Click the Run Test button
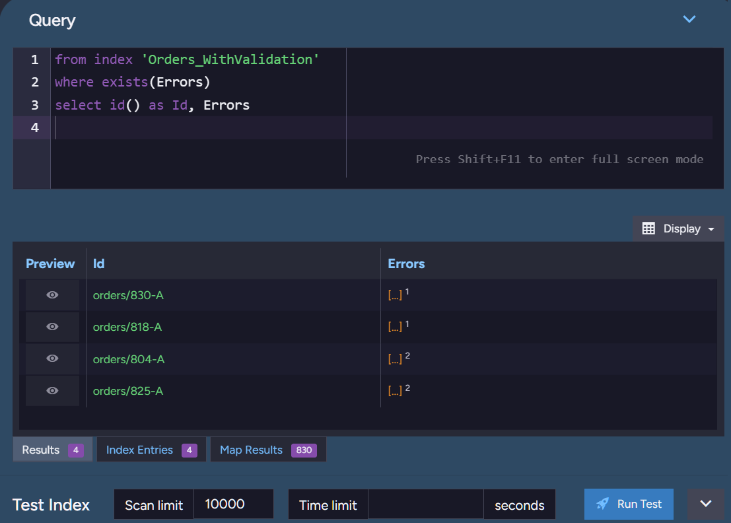 click(629, 504)
